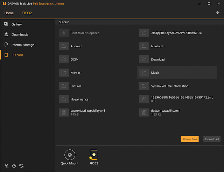Image resolution: width=224 pixels, height=172 pixels.
Task: Select default-capability.xml file icon
Action: click(x=144, y=112)
